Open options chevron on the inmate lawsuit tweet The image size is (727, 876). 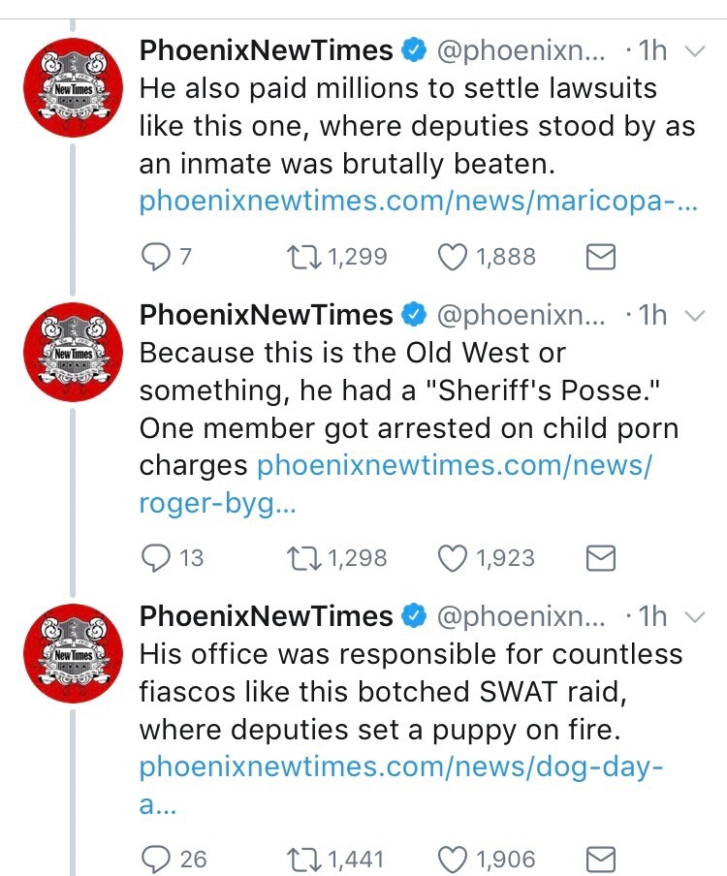click(695, 51)
